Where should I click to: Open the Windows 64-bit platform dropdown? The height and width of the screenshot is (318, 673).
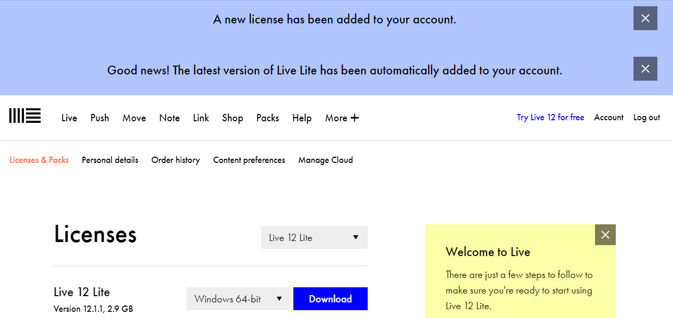(239, 299)
